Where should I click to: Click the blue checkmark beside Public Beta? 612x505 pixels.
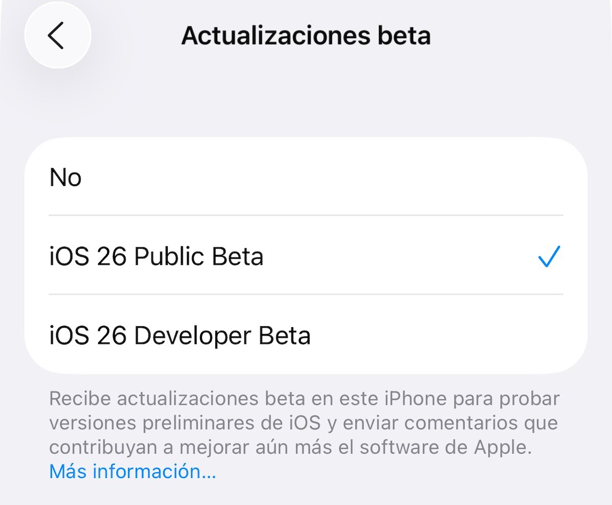tap(549, 256)
